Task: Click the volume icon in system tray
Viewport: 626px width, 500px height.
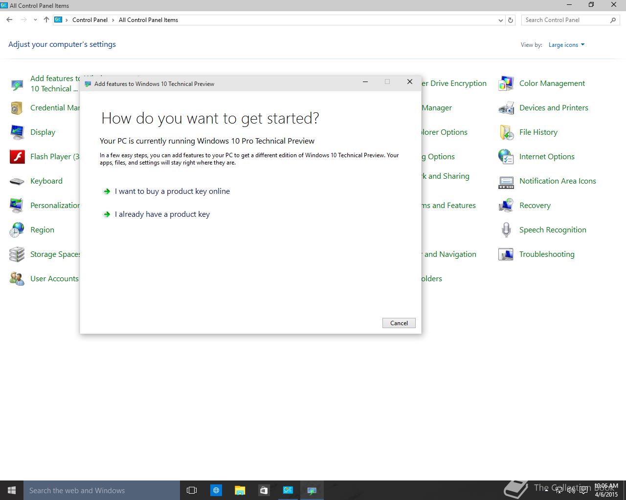Action: pyautogui.click(x=571, y=490)
